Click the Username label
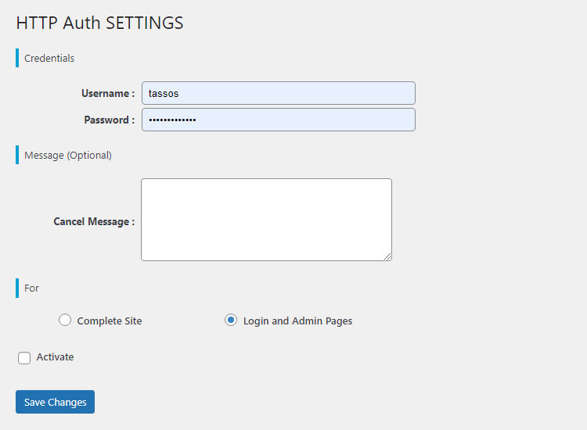Image resolution: width=587 pixels, height=430 pixels. pyautogui.click(x=108, y=93)
